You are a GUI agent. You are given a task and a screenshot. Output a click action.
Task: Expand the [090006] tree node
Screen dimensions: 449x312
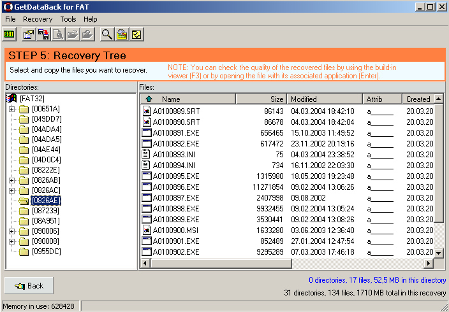coord(11,231)
